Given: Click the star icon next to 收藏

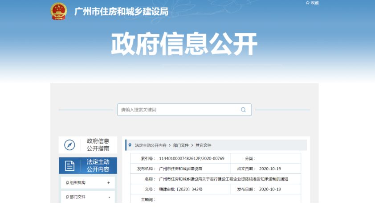Looking at the screenshot, I should coord(307,3).
